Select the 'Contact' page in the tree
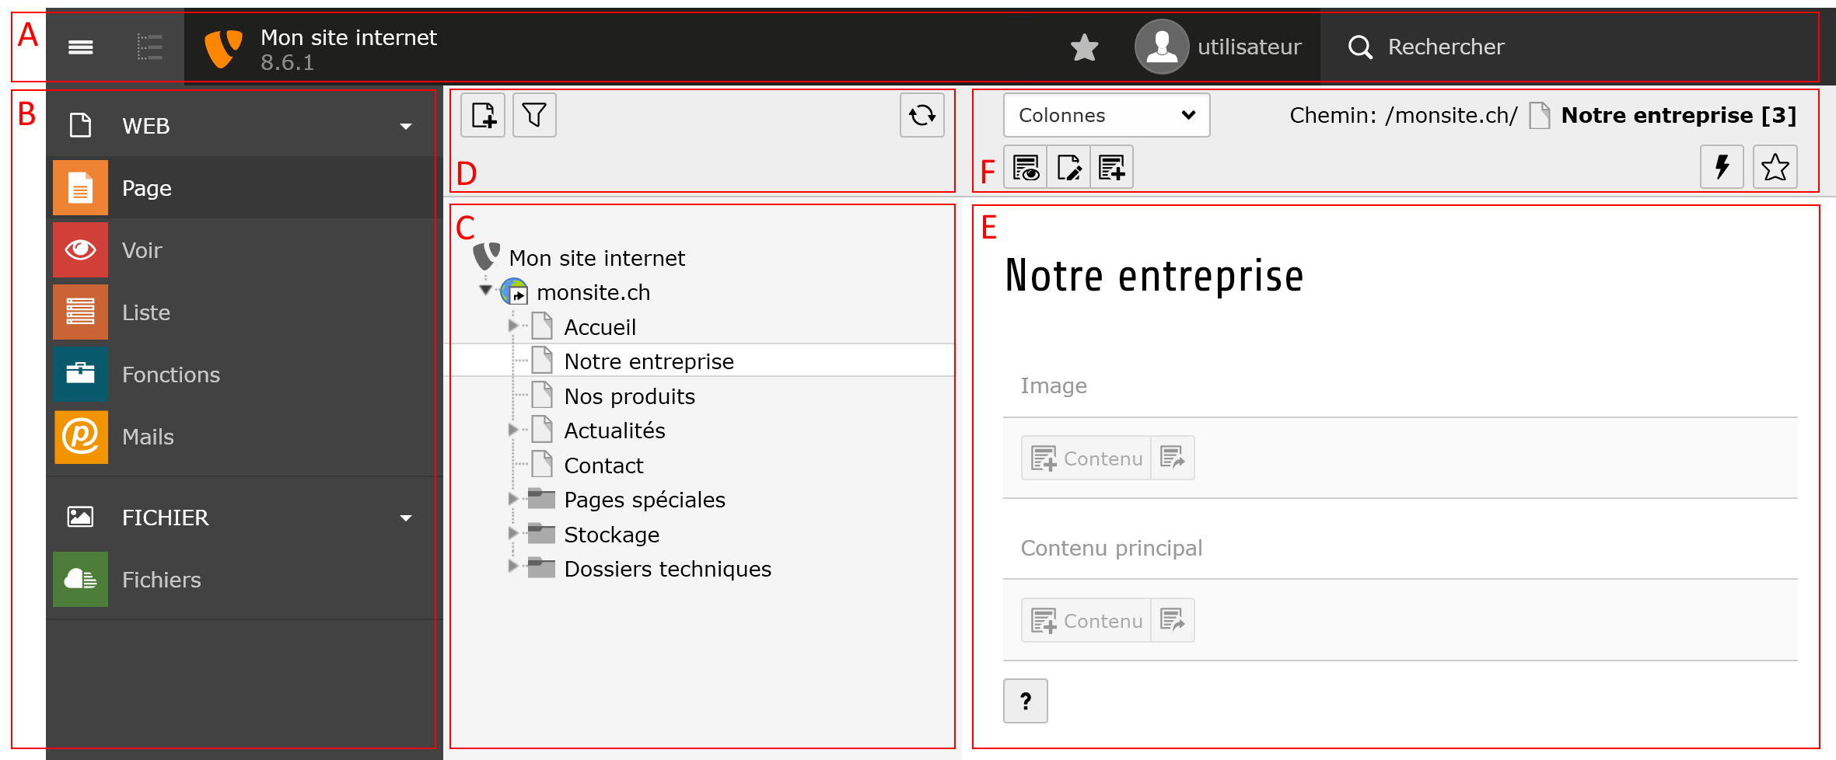1836x760 pixels. (603, 465)
